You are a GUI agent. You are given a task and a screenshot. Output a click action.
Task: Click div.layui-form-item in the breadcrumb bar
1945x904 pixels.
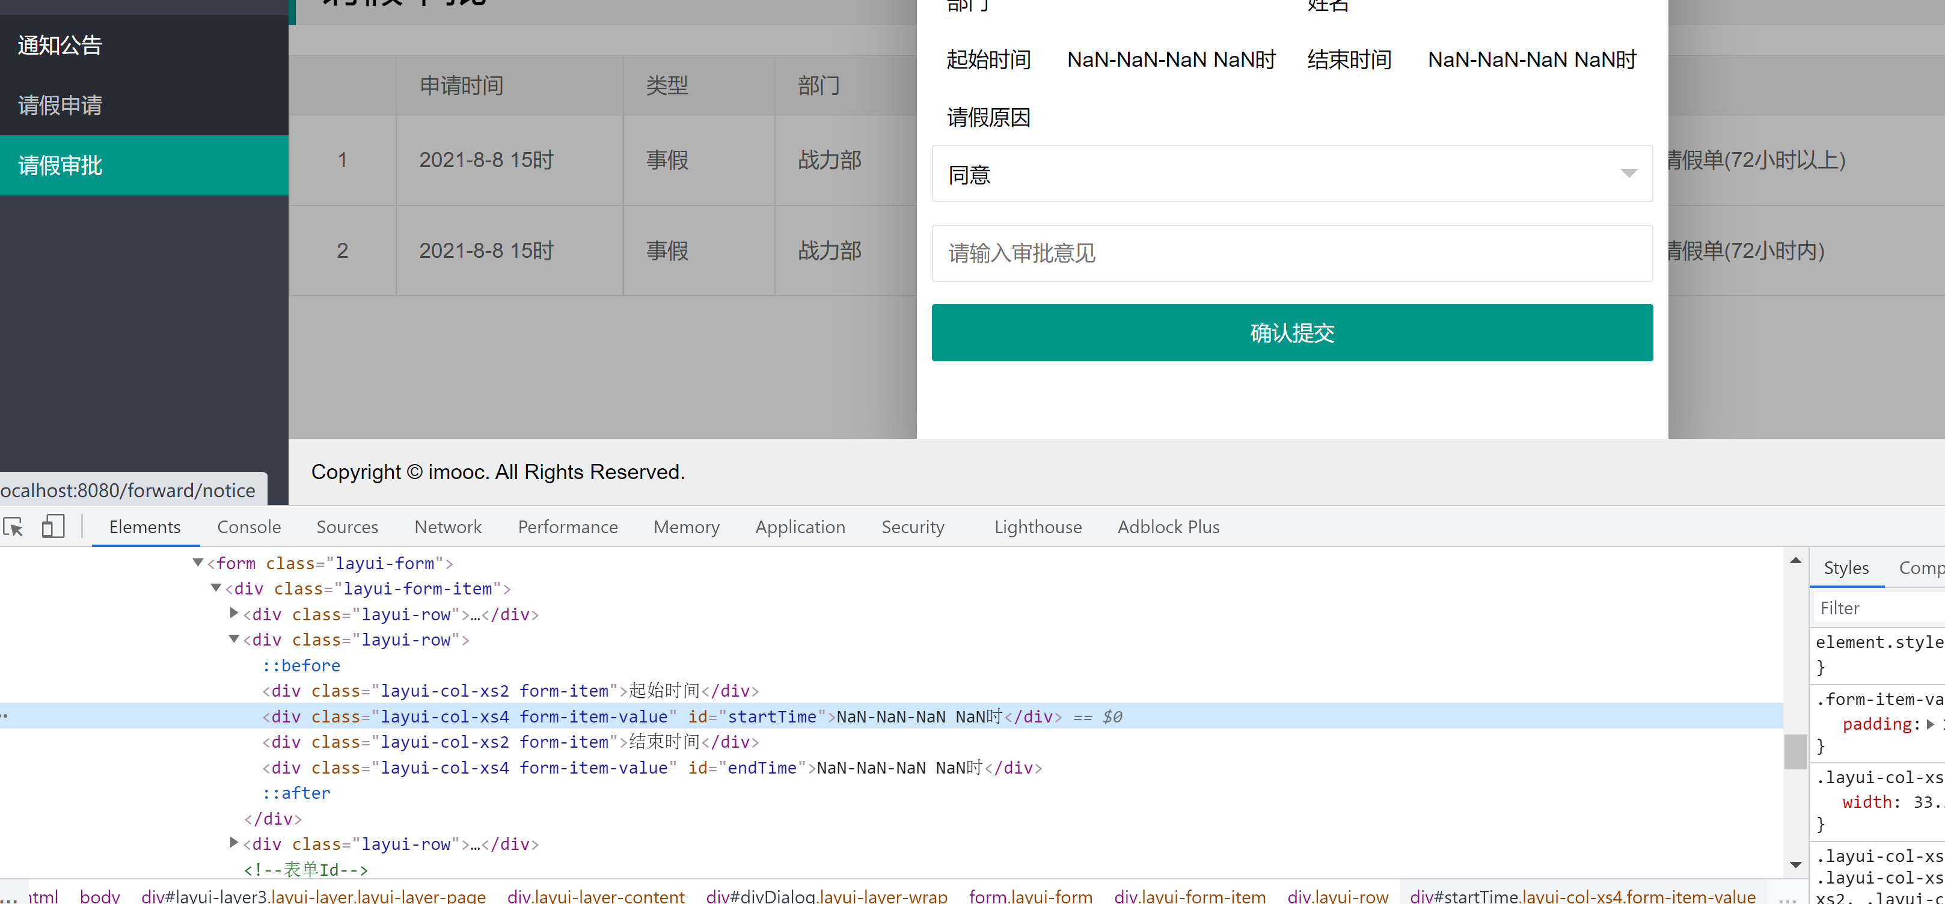pos(1190,896)
